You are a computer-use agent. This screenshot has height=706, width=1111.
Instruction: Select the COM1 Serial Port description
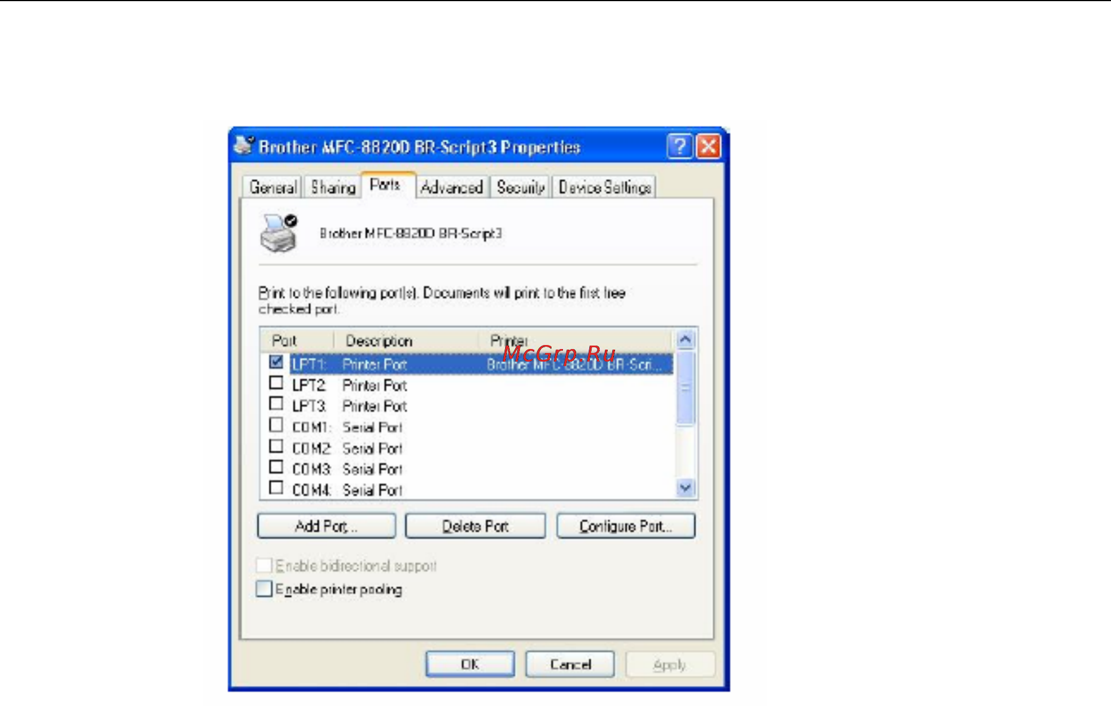tap(373, 427)
